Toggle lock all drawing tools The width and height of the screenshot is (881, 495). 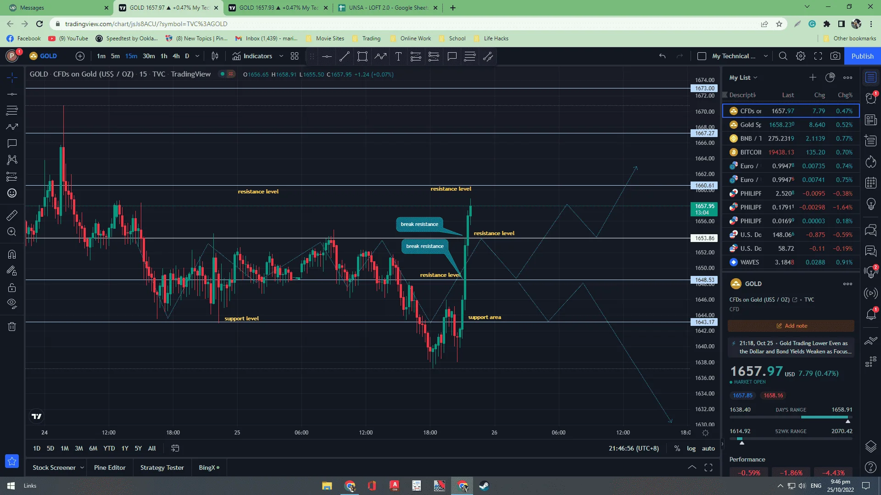point(12,288)
